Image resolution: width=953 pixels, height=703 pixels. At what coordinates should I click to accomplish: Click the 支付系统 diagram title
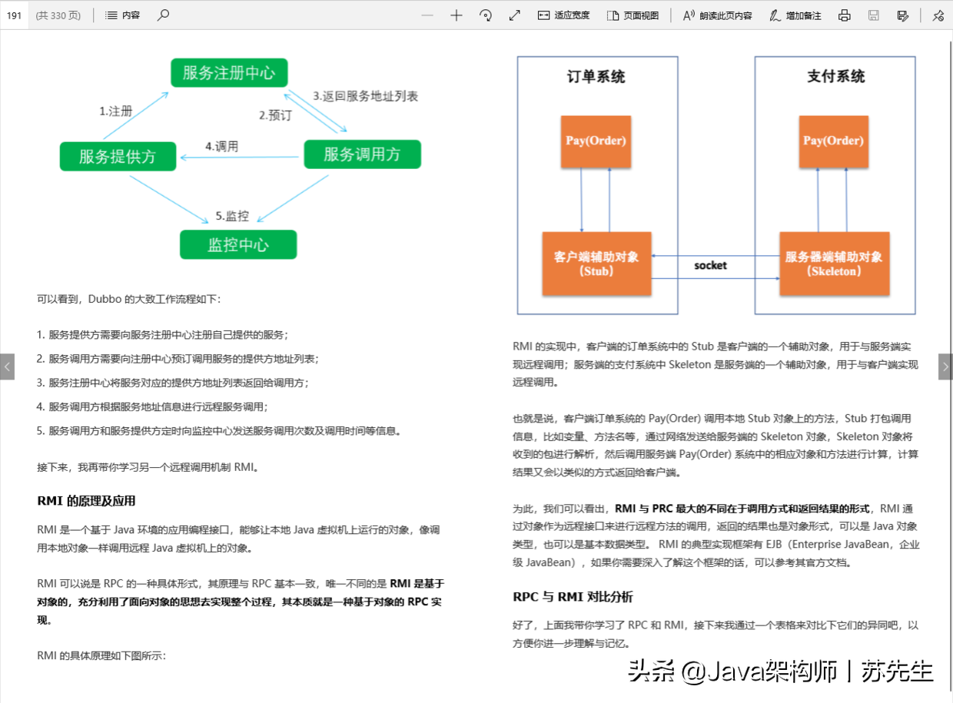coord(836,77)
